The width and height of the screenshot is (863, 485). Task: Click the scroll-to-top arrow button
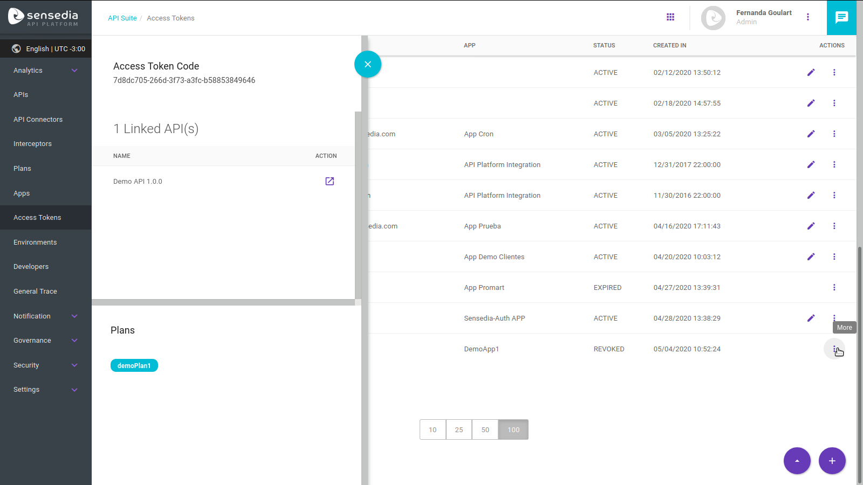(797, 461)
